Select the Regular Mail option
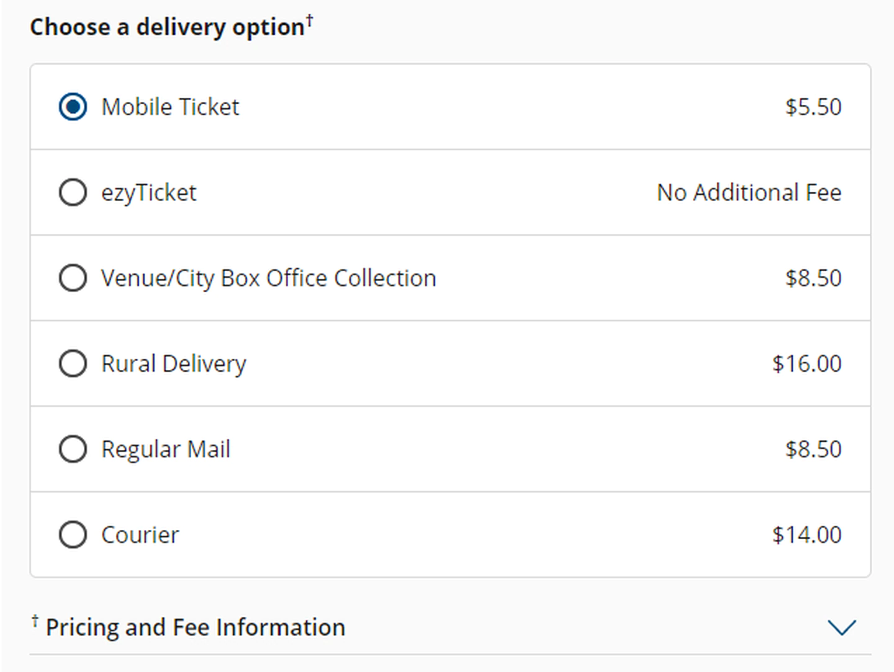This screenshot has width=894, height=672. (x=73, y=449)
